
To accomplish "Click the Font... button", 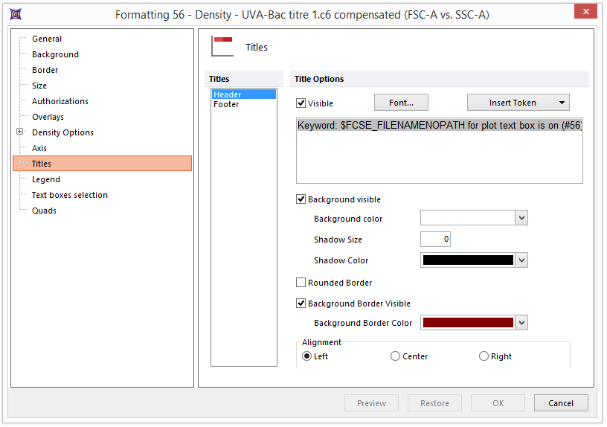I will 401,103.
